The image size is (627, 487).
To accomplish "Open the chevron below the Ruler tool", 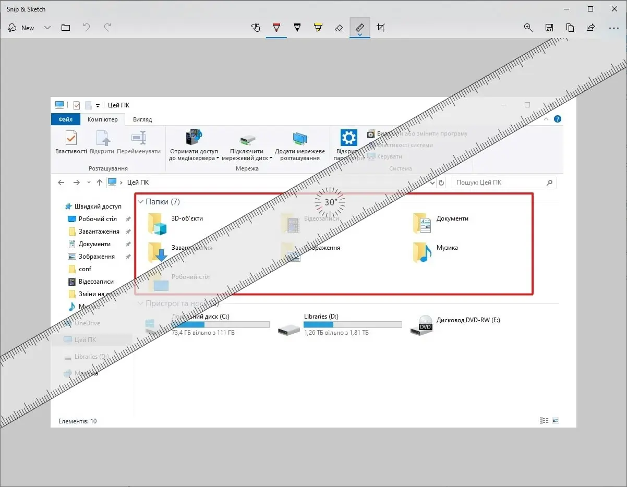I will [360, 35].
